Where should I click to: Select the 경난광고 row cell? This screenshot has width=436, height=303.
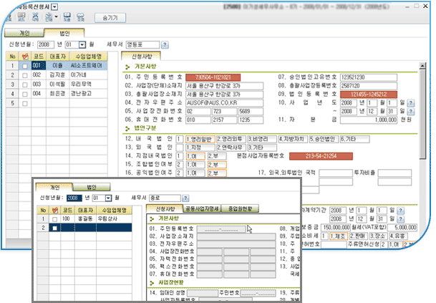click(88, 94)
